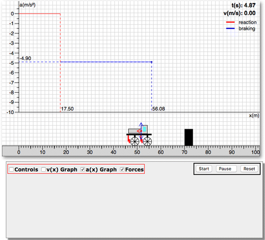Image resolution: width=265 pixels, height=240 pixels.
Task: Enable the Controls checkbox
Action: click(11, 169)
